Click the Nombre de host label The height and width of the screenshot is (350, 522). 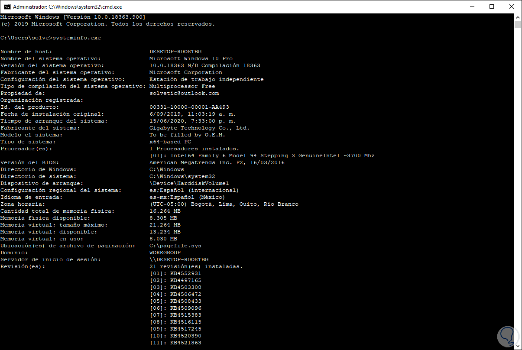click(x=26, y=52)
